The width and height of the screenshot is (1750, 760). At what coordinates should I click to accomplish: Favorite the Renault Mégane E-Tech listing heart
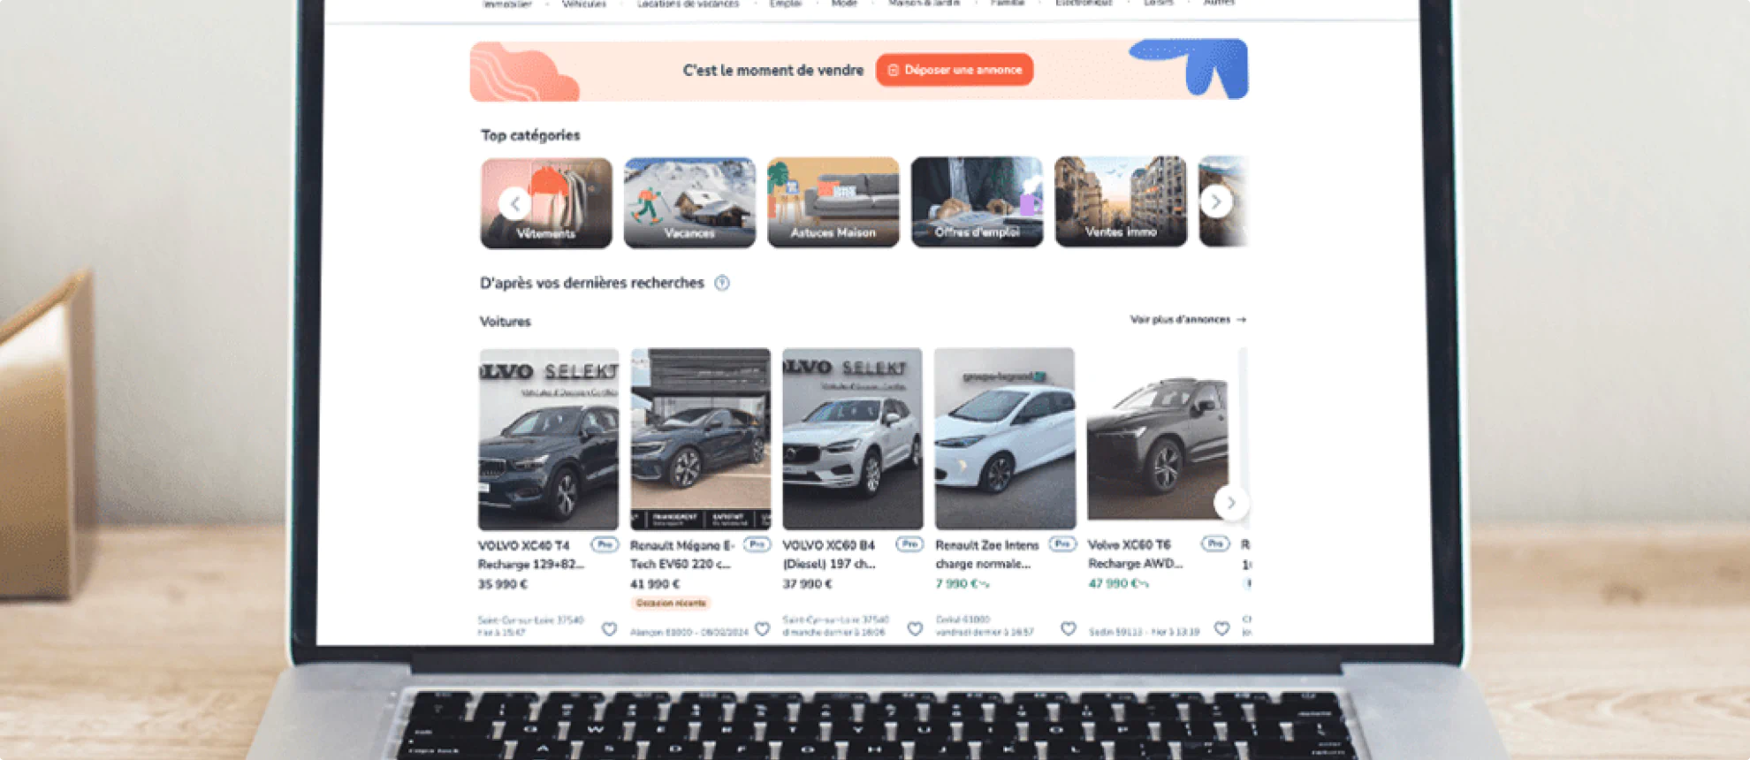pos(762,629)
